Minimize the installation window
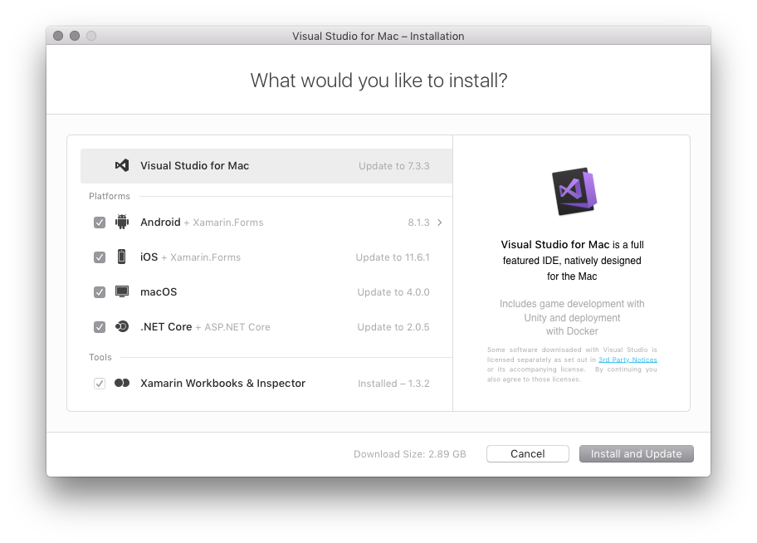757x543 pixels. coord(75,36)
